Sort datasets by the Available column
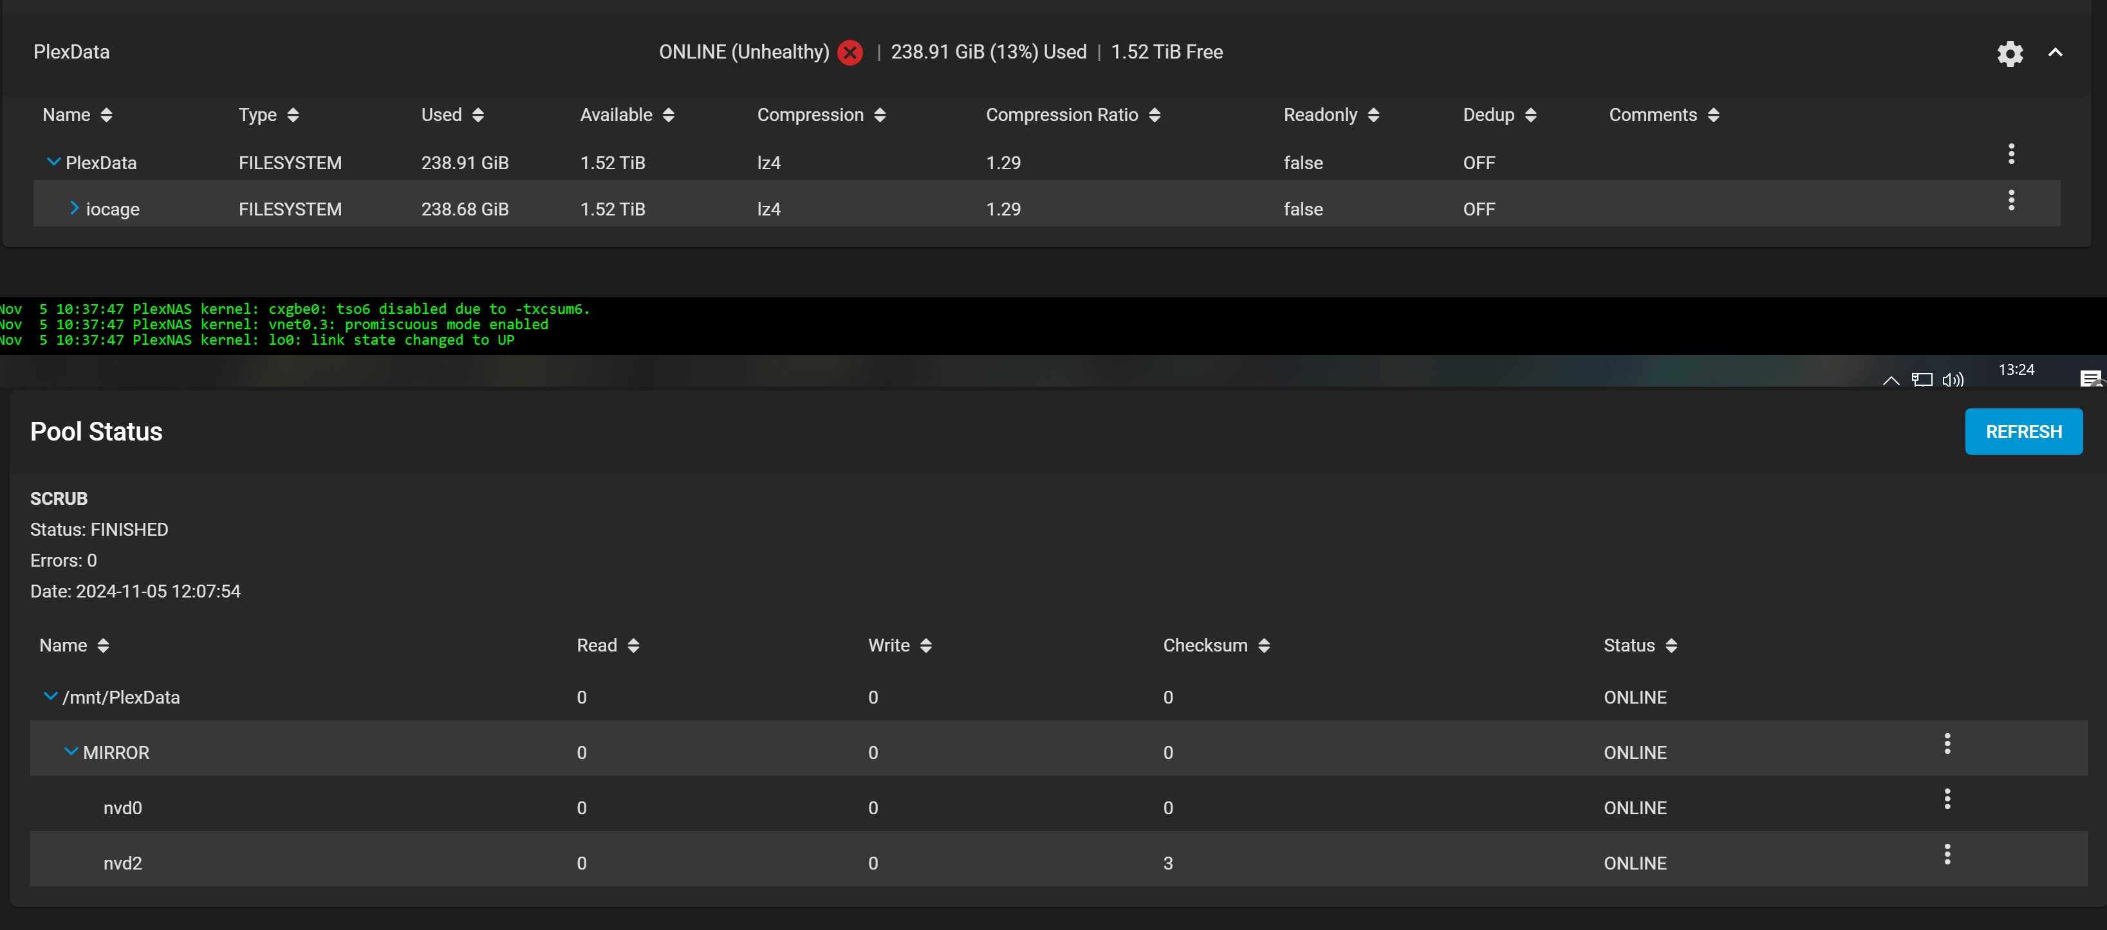This screenshot has height=930, width=2107. point(627,114)
